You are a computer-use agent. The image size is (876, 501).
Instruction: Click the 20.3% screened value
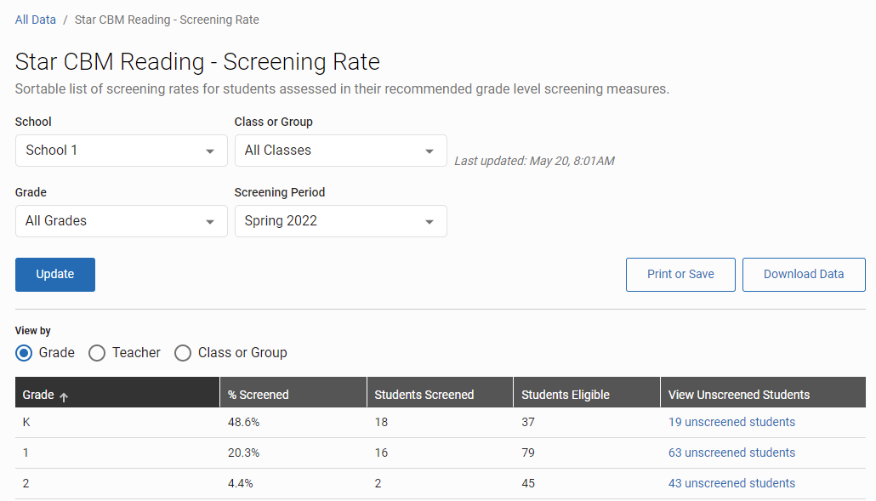[243, 453]
